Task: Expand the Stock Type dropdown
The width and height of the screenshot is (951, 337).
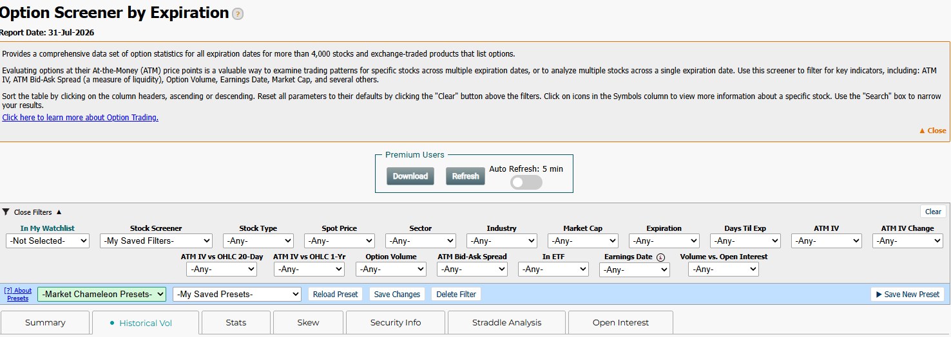Action: [x=258, y=241]
